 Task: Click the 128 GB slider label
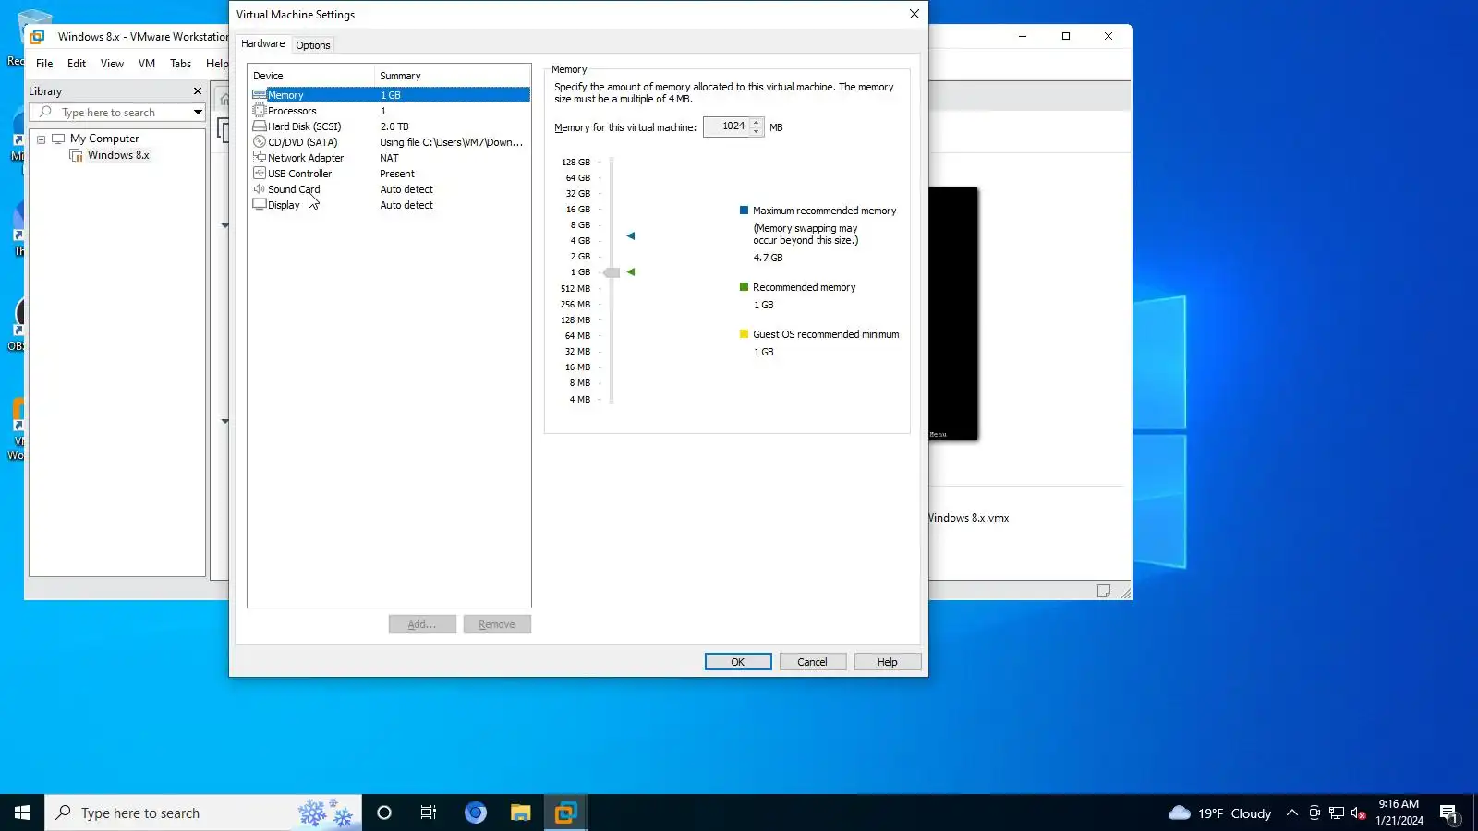[575, 163]
